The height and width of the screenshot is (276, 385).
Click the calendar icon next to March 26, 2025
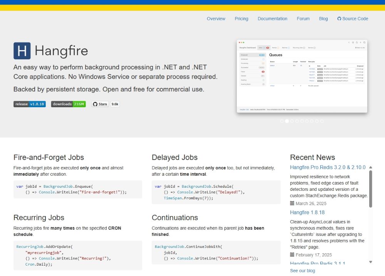pos(292,203)
